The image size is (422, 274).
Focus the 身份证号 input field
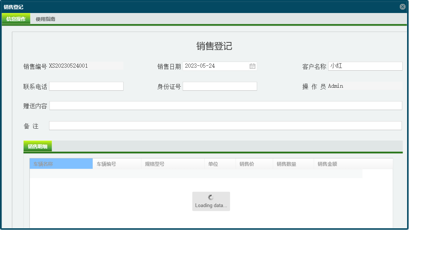click(x=220, y=86)
